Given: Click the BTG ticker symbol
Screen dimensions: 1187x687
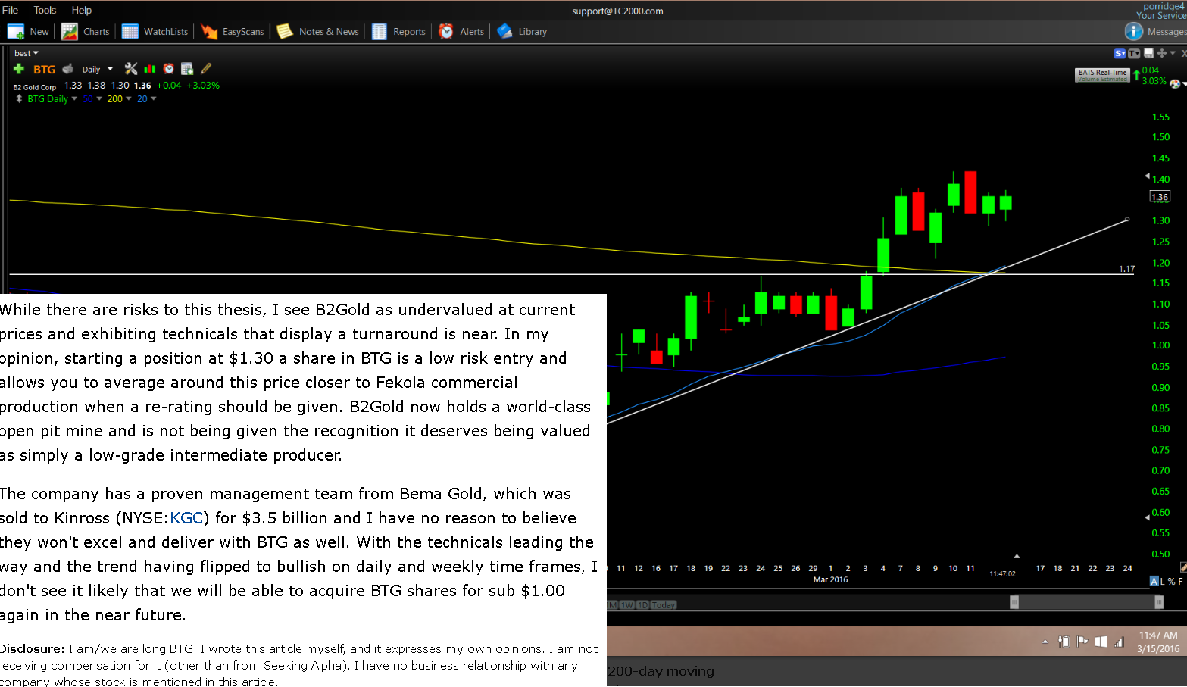Looking at the screenshot, I should 45,69.
